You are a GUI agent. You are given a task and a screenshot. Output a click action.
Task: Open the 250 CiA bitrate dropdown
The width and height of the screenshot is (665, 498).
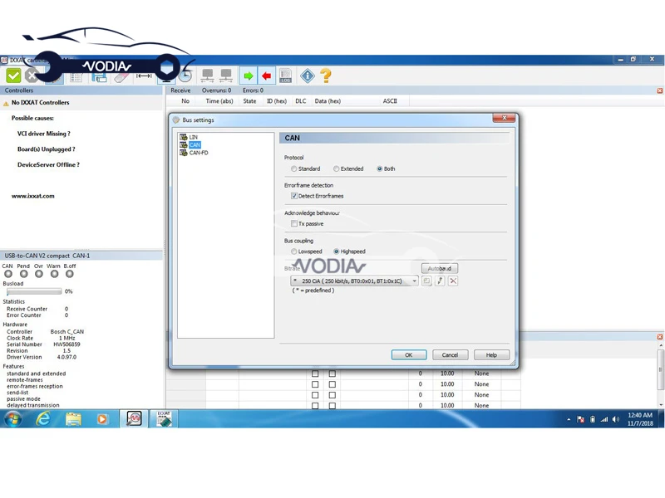355,281
